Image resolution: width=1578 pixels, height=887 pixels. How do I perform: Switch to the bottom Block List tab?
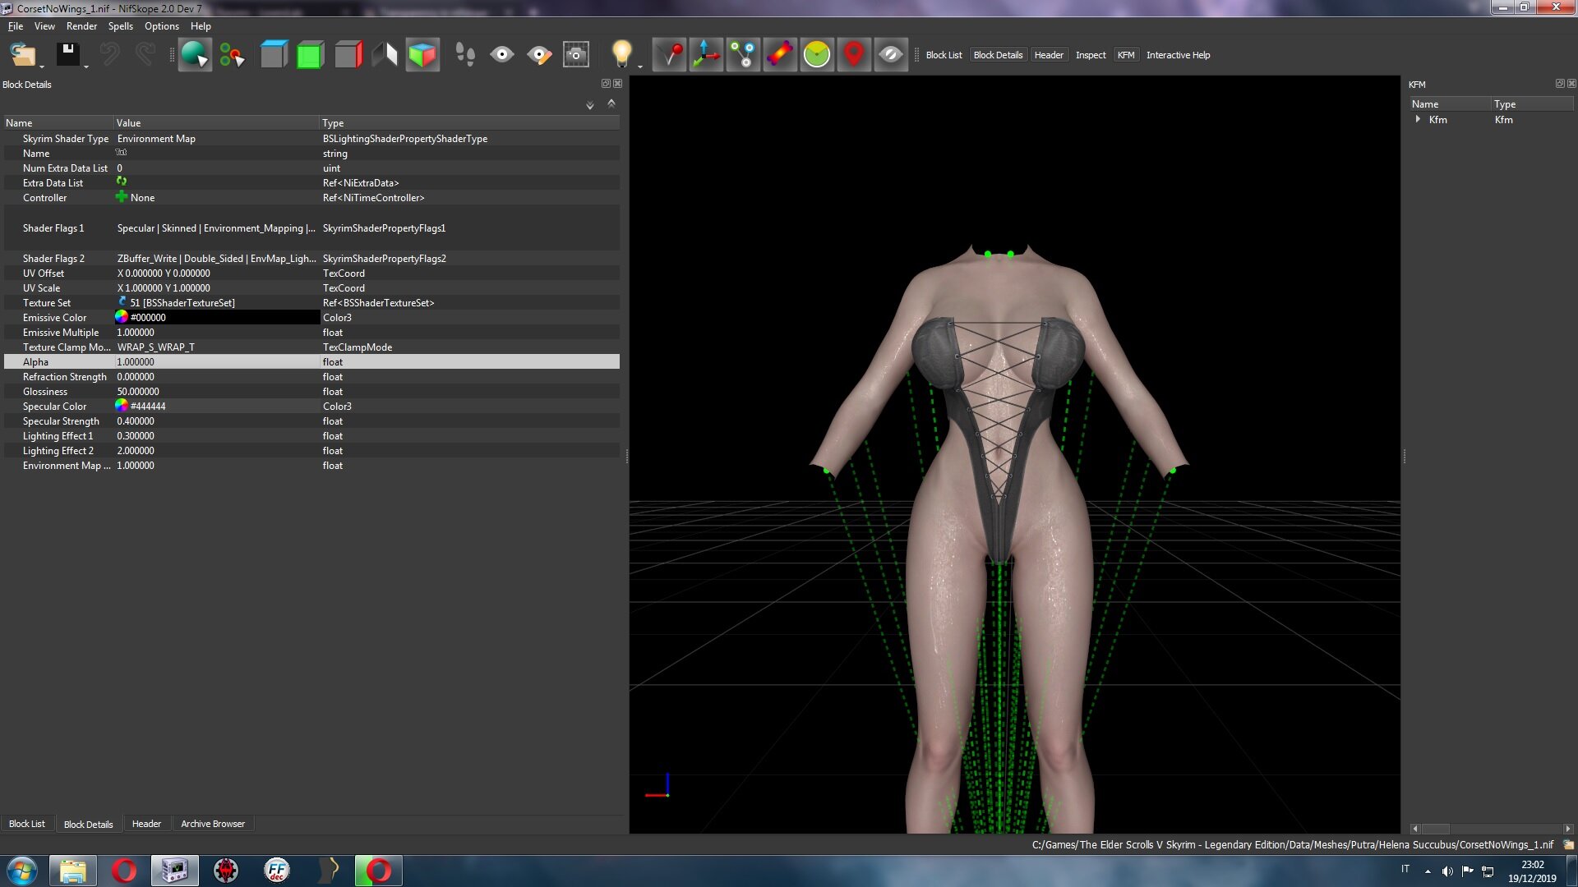coord(27,824)
